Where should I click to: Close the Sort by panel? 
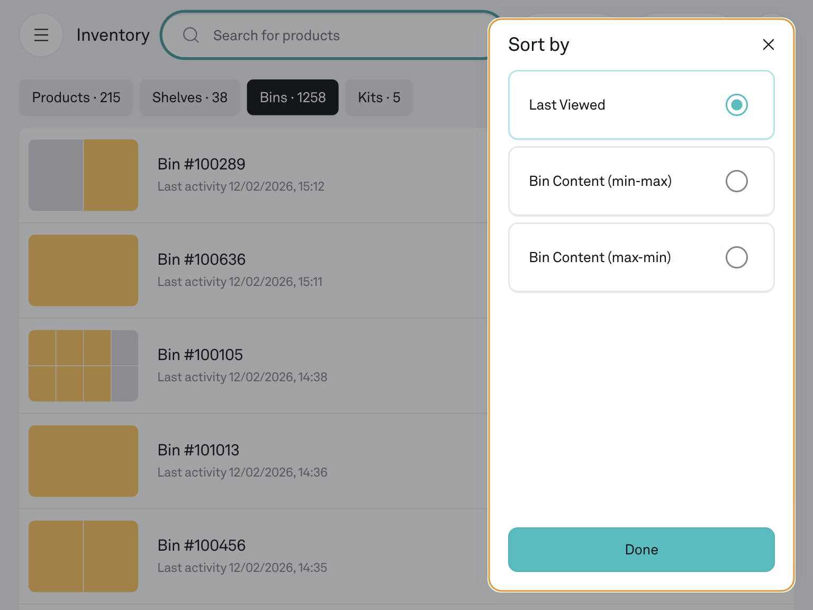tap(768, 44)
